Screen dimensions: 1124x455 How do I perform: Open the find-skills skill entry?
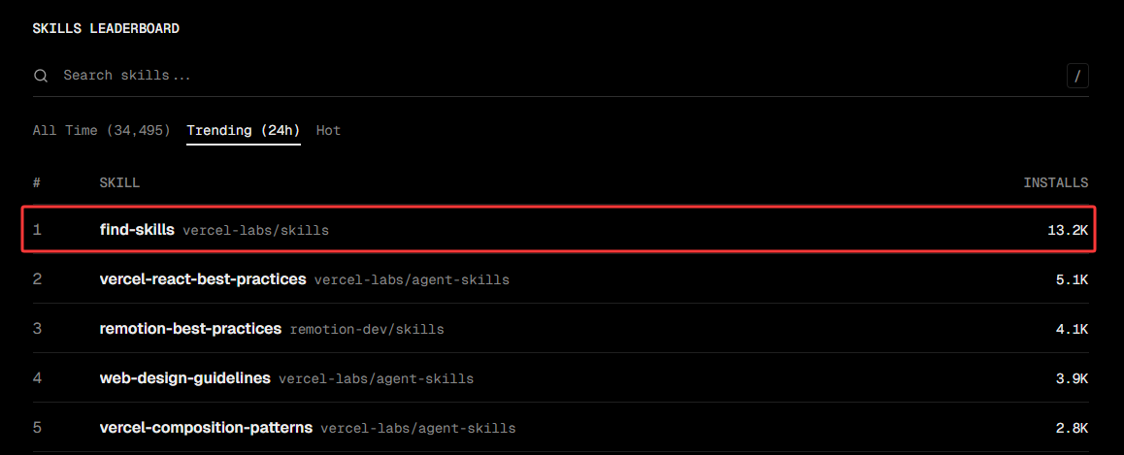[x=137, y=230]
